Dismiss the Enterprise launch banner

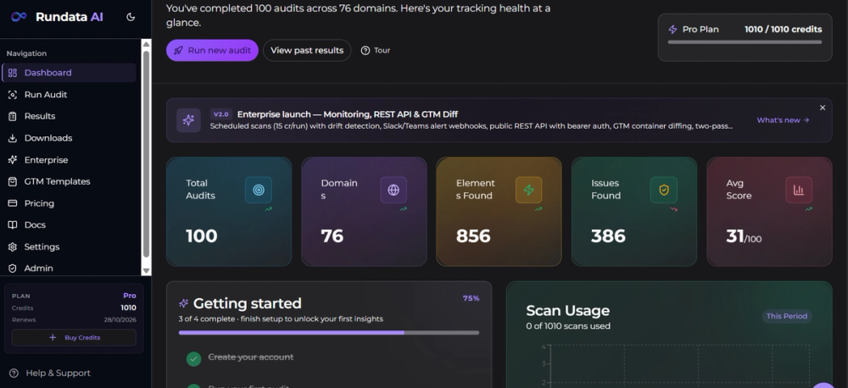point(822,108)
